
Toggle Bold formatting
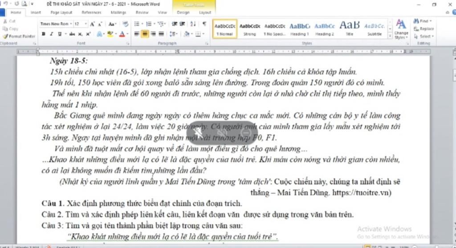pyautogui.click(x=43, y=34)
